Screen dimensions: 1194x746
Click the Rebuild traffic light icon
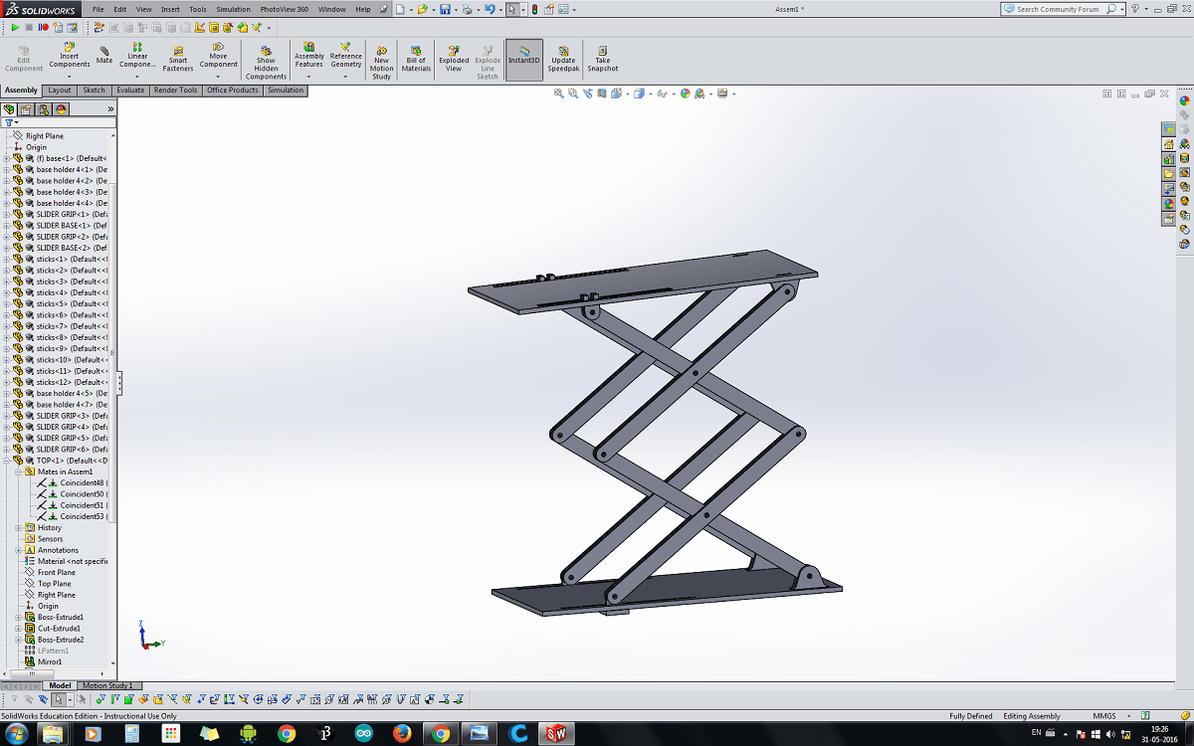point(534,9)
